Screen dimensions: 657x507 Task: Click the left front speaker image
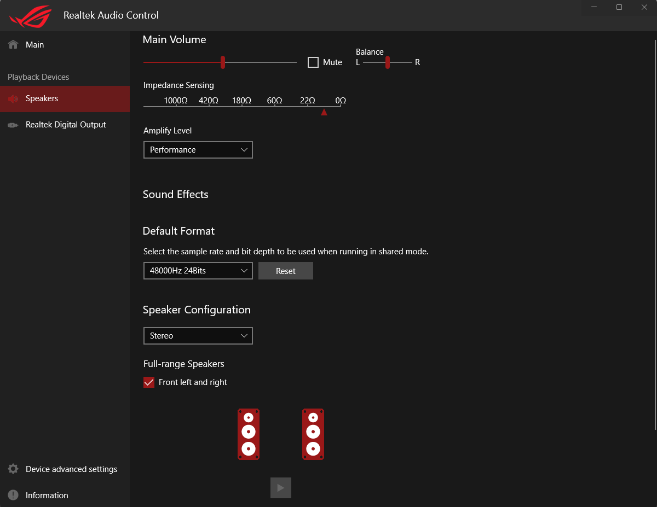[x=249, y=434]
